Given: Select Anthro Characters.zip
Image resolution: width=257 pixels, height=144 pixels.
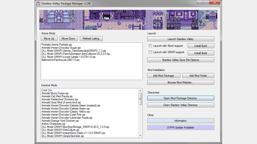Looking at the screenshot, I should pyautogui.click(x=53, y=124).
